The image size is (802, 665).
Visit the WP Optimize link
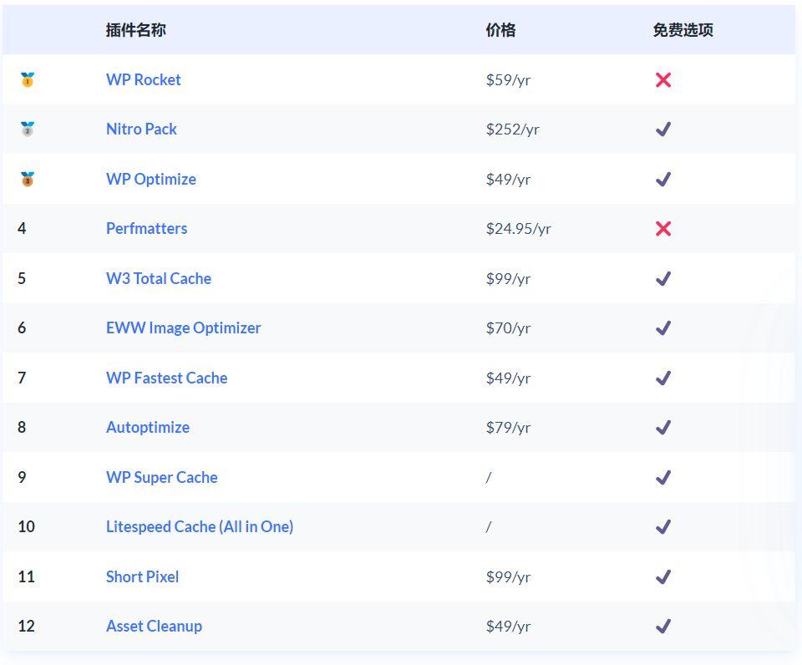point(151,179)
